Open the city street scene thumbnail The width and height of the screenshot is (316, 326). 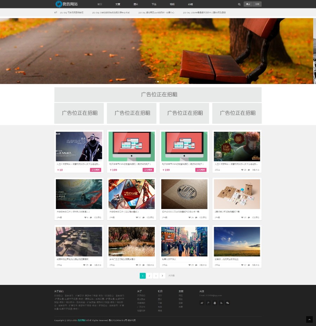coord(184,242)
